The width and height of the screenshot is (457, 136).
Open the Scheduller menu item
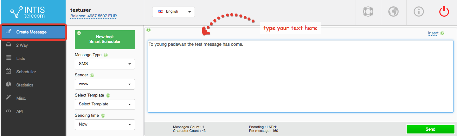click(x=33, y=72)
